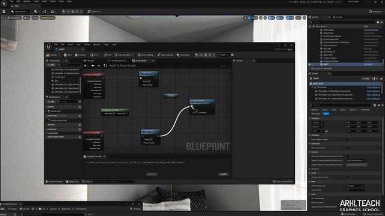Screen dimensions: 385x216
Task: Switch to the Construction Script tab
Action: point(117,61)
